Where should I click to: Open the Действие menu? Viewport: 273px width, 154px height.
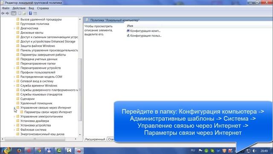[19, 8]
